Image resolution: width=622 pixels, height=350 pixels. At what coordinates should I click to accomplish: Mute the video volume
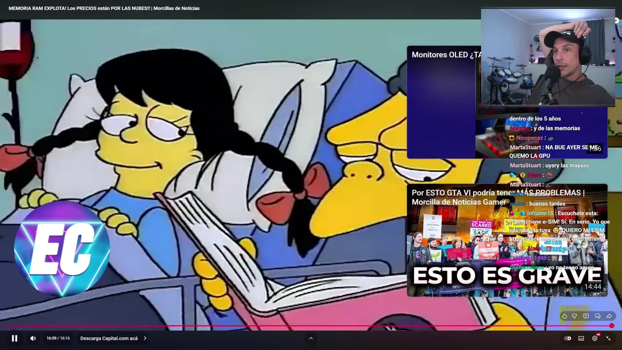[x=33, y=338]
